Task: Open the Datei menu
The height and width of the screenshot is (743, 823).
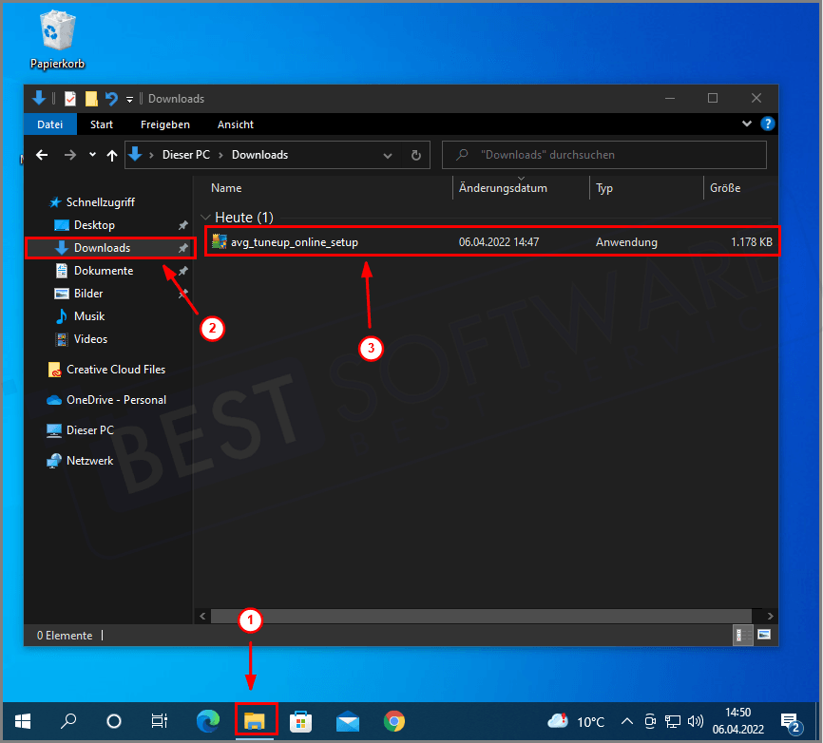Action: [49, 124]
